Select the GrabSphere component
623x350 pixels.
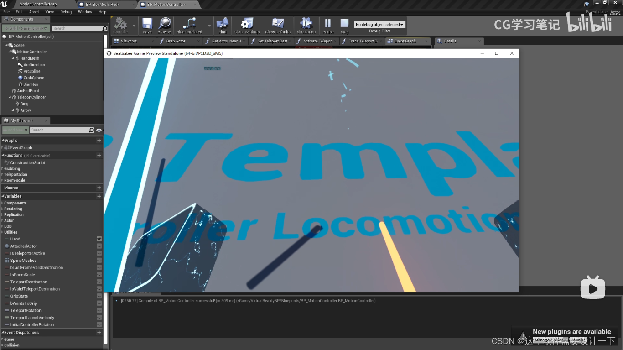pyautogui.click(x=34, y=78)
